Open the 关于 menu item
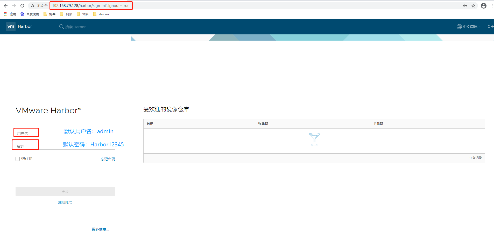Screen dimensions: 494x247 490,27
